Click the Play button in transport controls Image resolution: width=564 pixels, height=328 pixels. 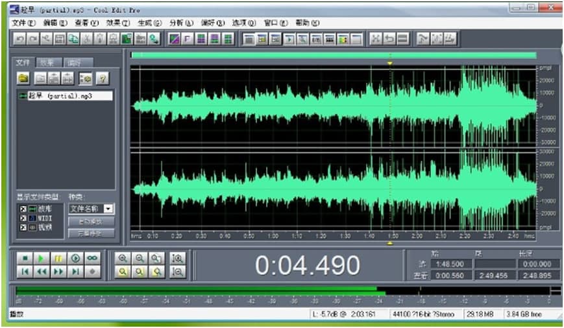tap(40, 258)
